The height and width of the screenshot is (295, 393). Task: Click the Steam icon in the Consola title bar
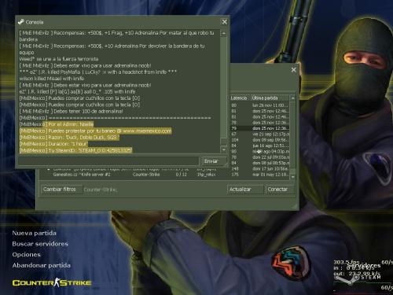click(20, 22)
